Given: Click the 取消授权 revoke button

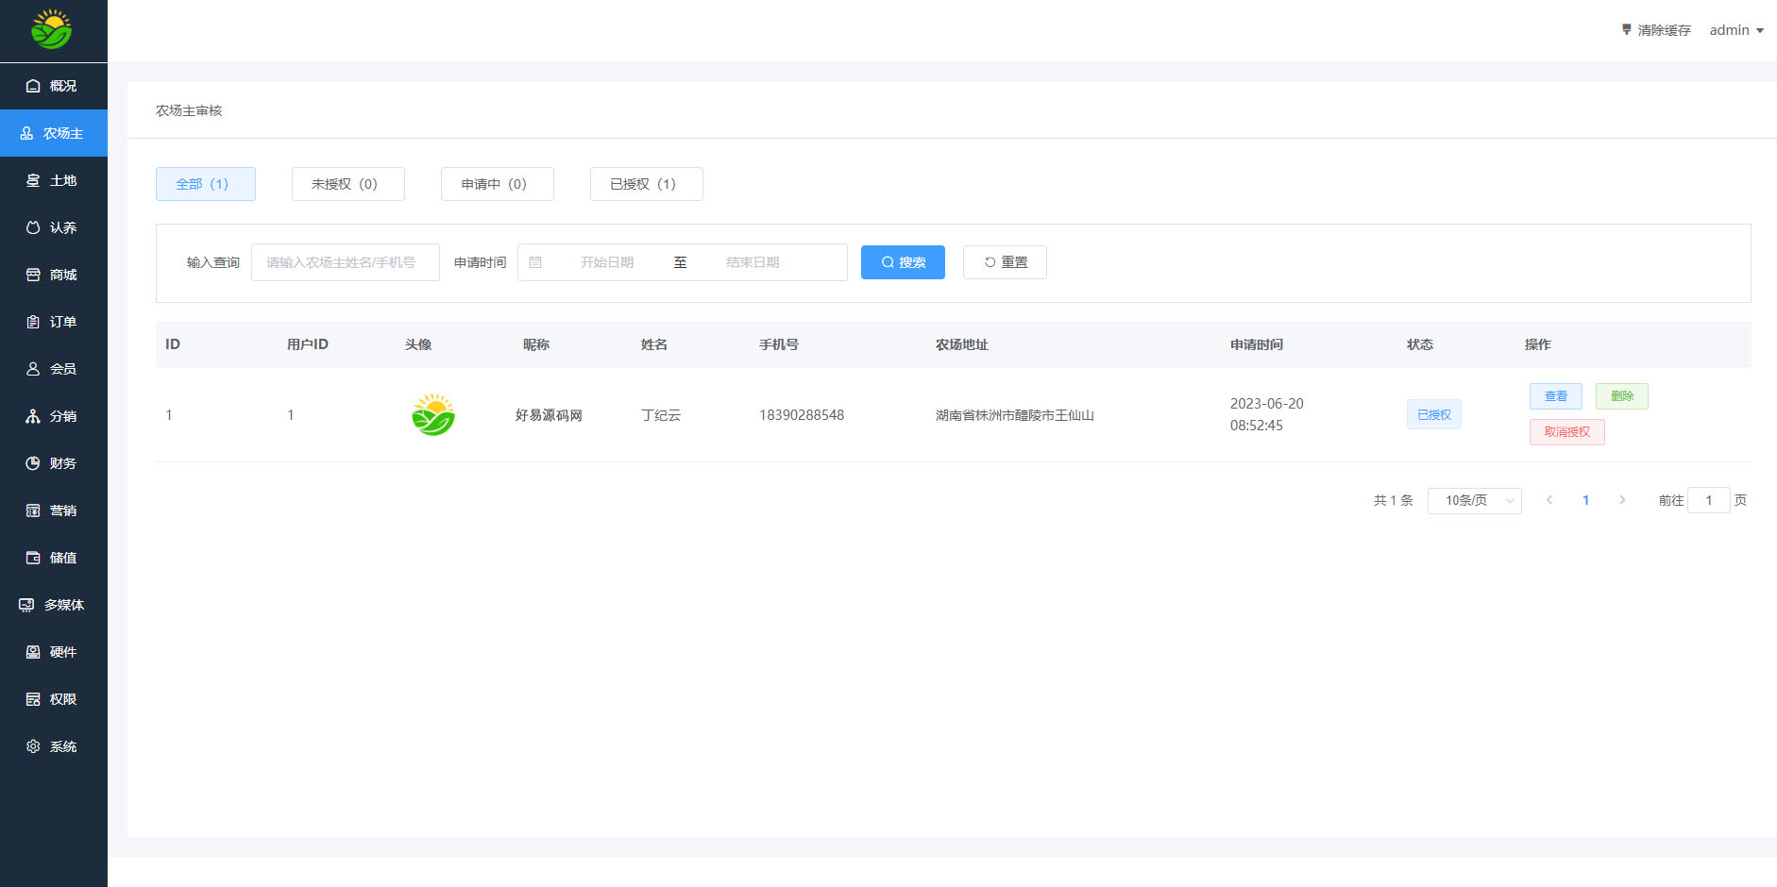Looking at the screenshot, I should tap(1566, 431).
